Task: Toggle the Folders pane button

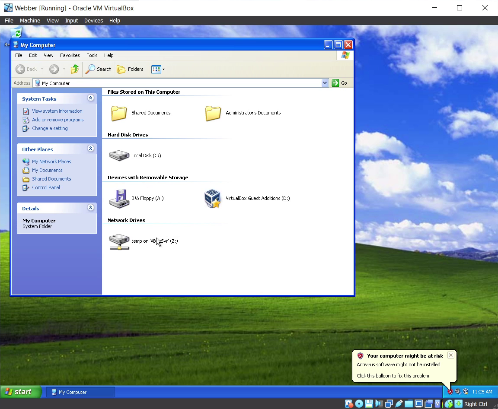Action: (130, 69)
